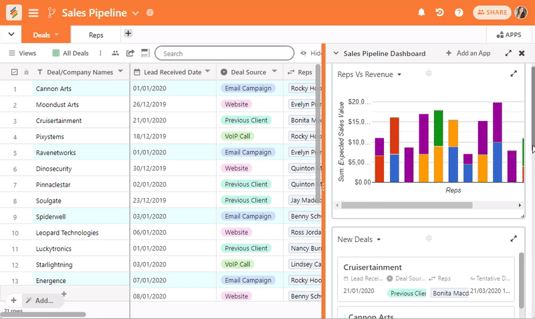Click the green chart bar segment
Screen dimensions: 535x319
point(439,128)
